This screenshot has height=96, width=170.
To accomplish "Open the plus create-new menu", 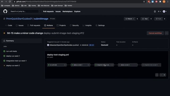I will pos(159,11).
